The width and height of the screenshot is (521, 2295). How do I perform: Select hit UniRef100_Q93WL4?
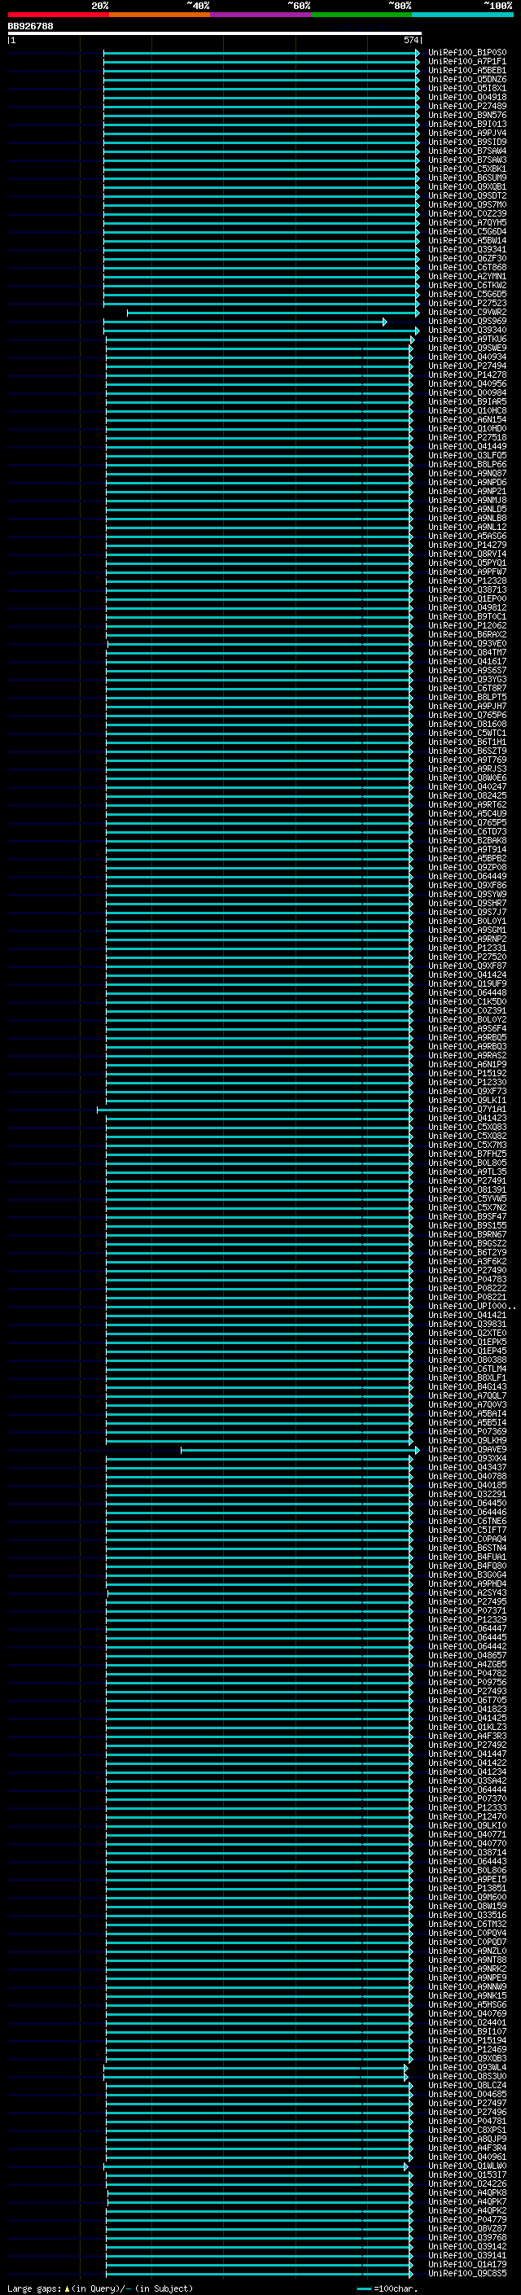[466, 2066]
